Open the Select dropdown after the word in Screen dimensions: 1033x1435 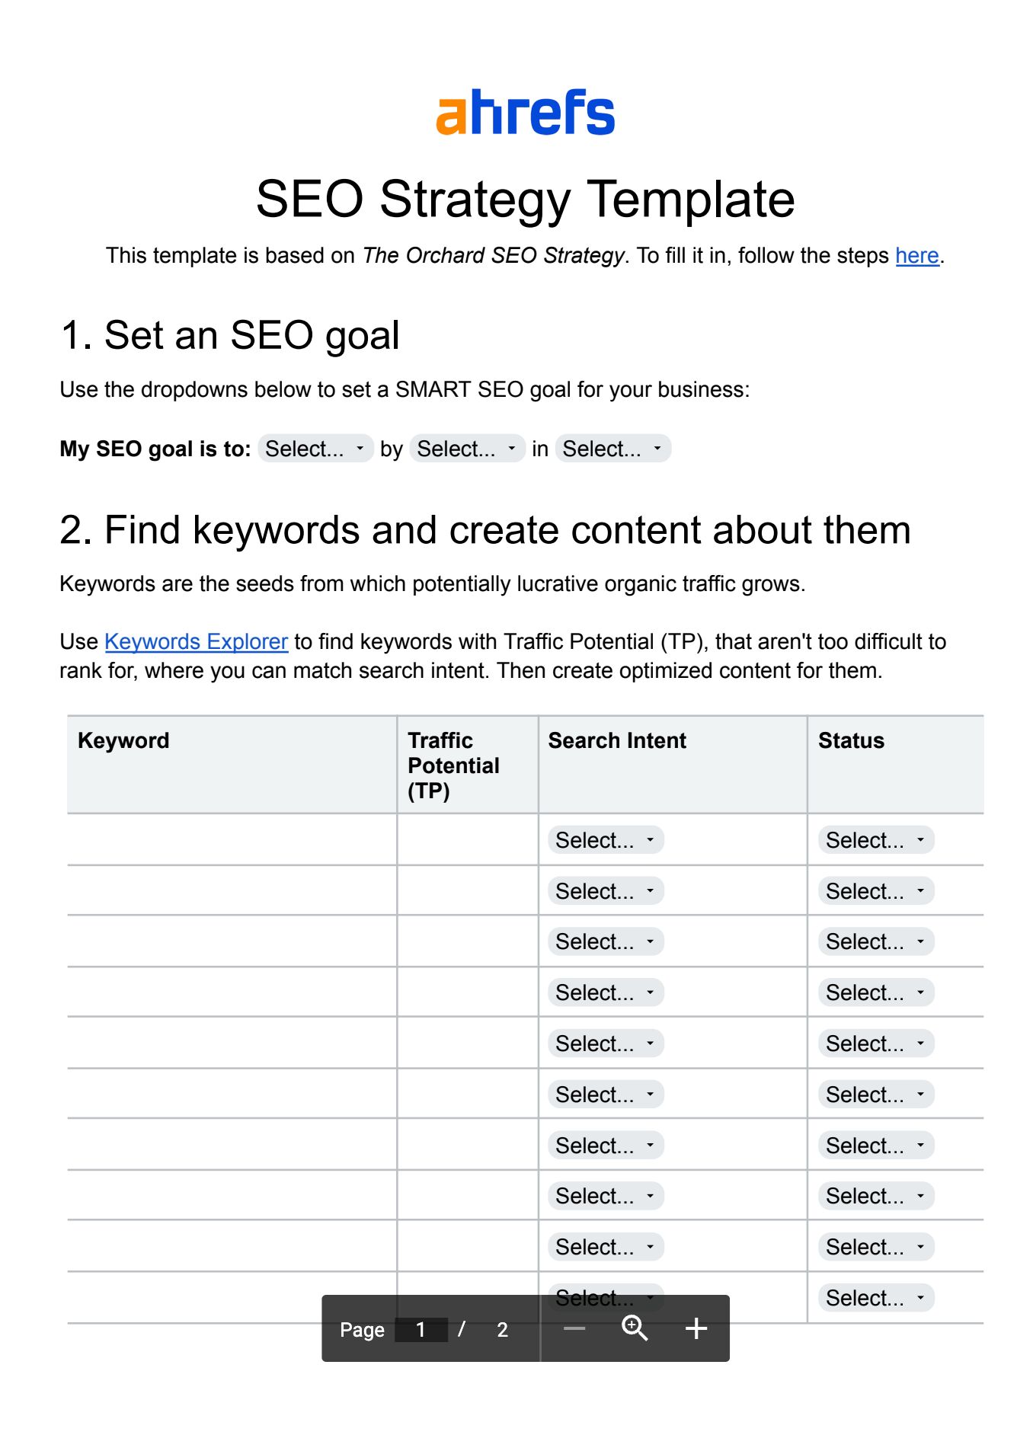613,449
